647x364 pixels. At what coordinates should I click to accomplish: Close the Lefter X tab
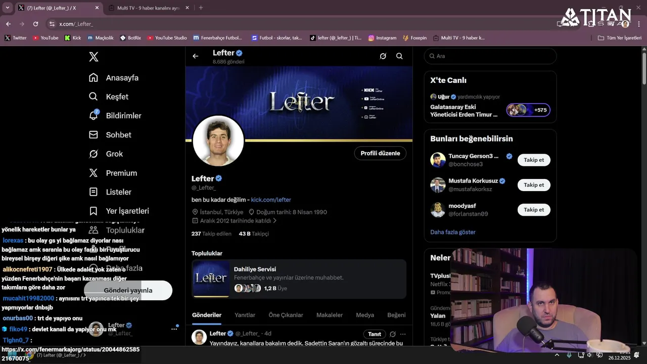click(97, 8)
